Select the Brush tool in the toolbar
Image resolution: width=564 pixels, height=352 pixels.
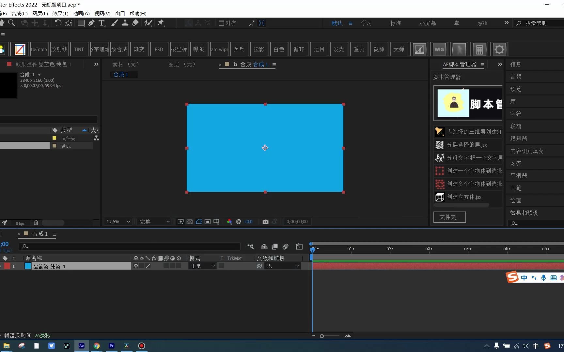click(x=114, y=23)
